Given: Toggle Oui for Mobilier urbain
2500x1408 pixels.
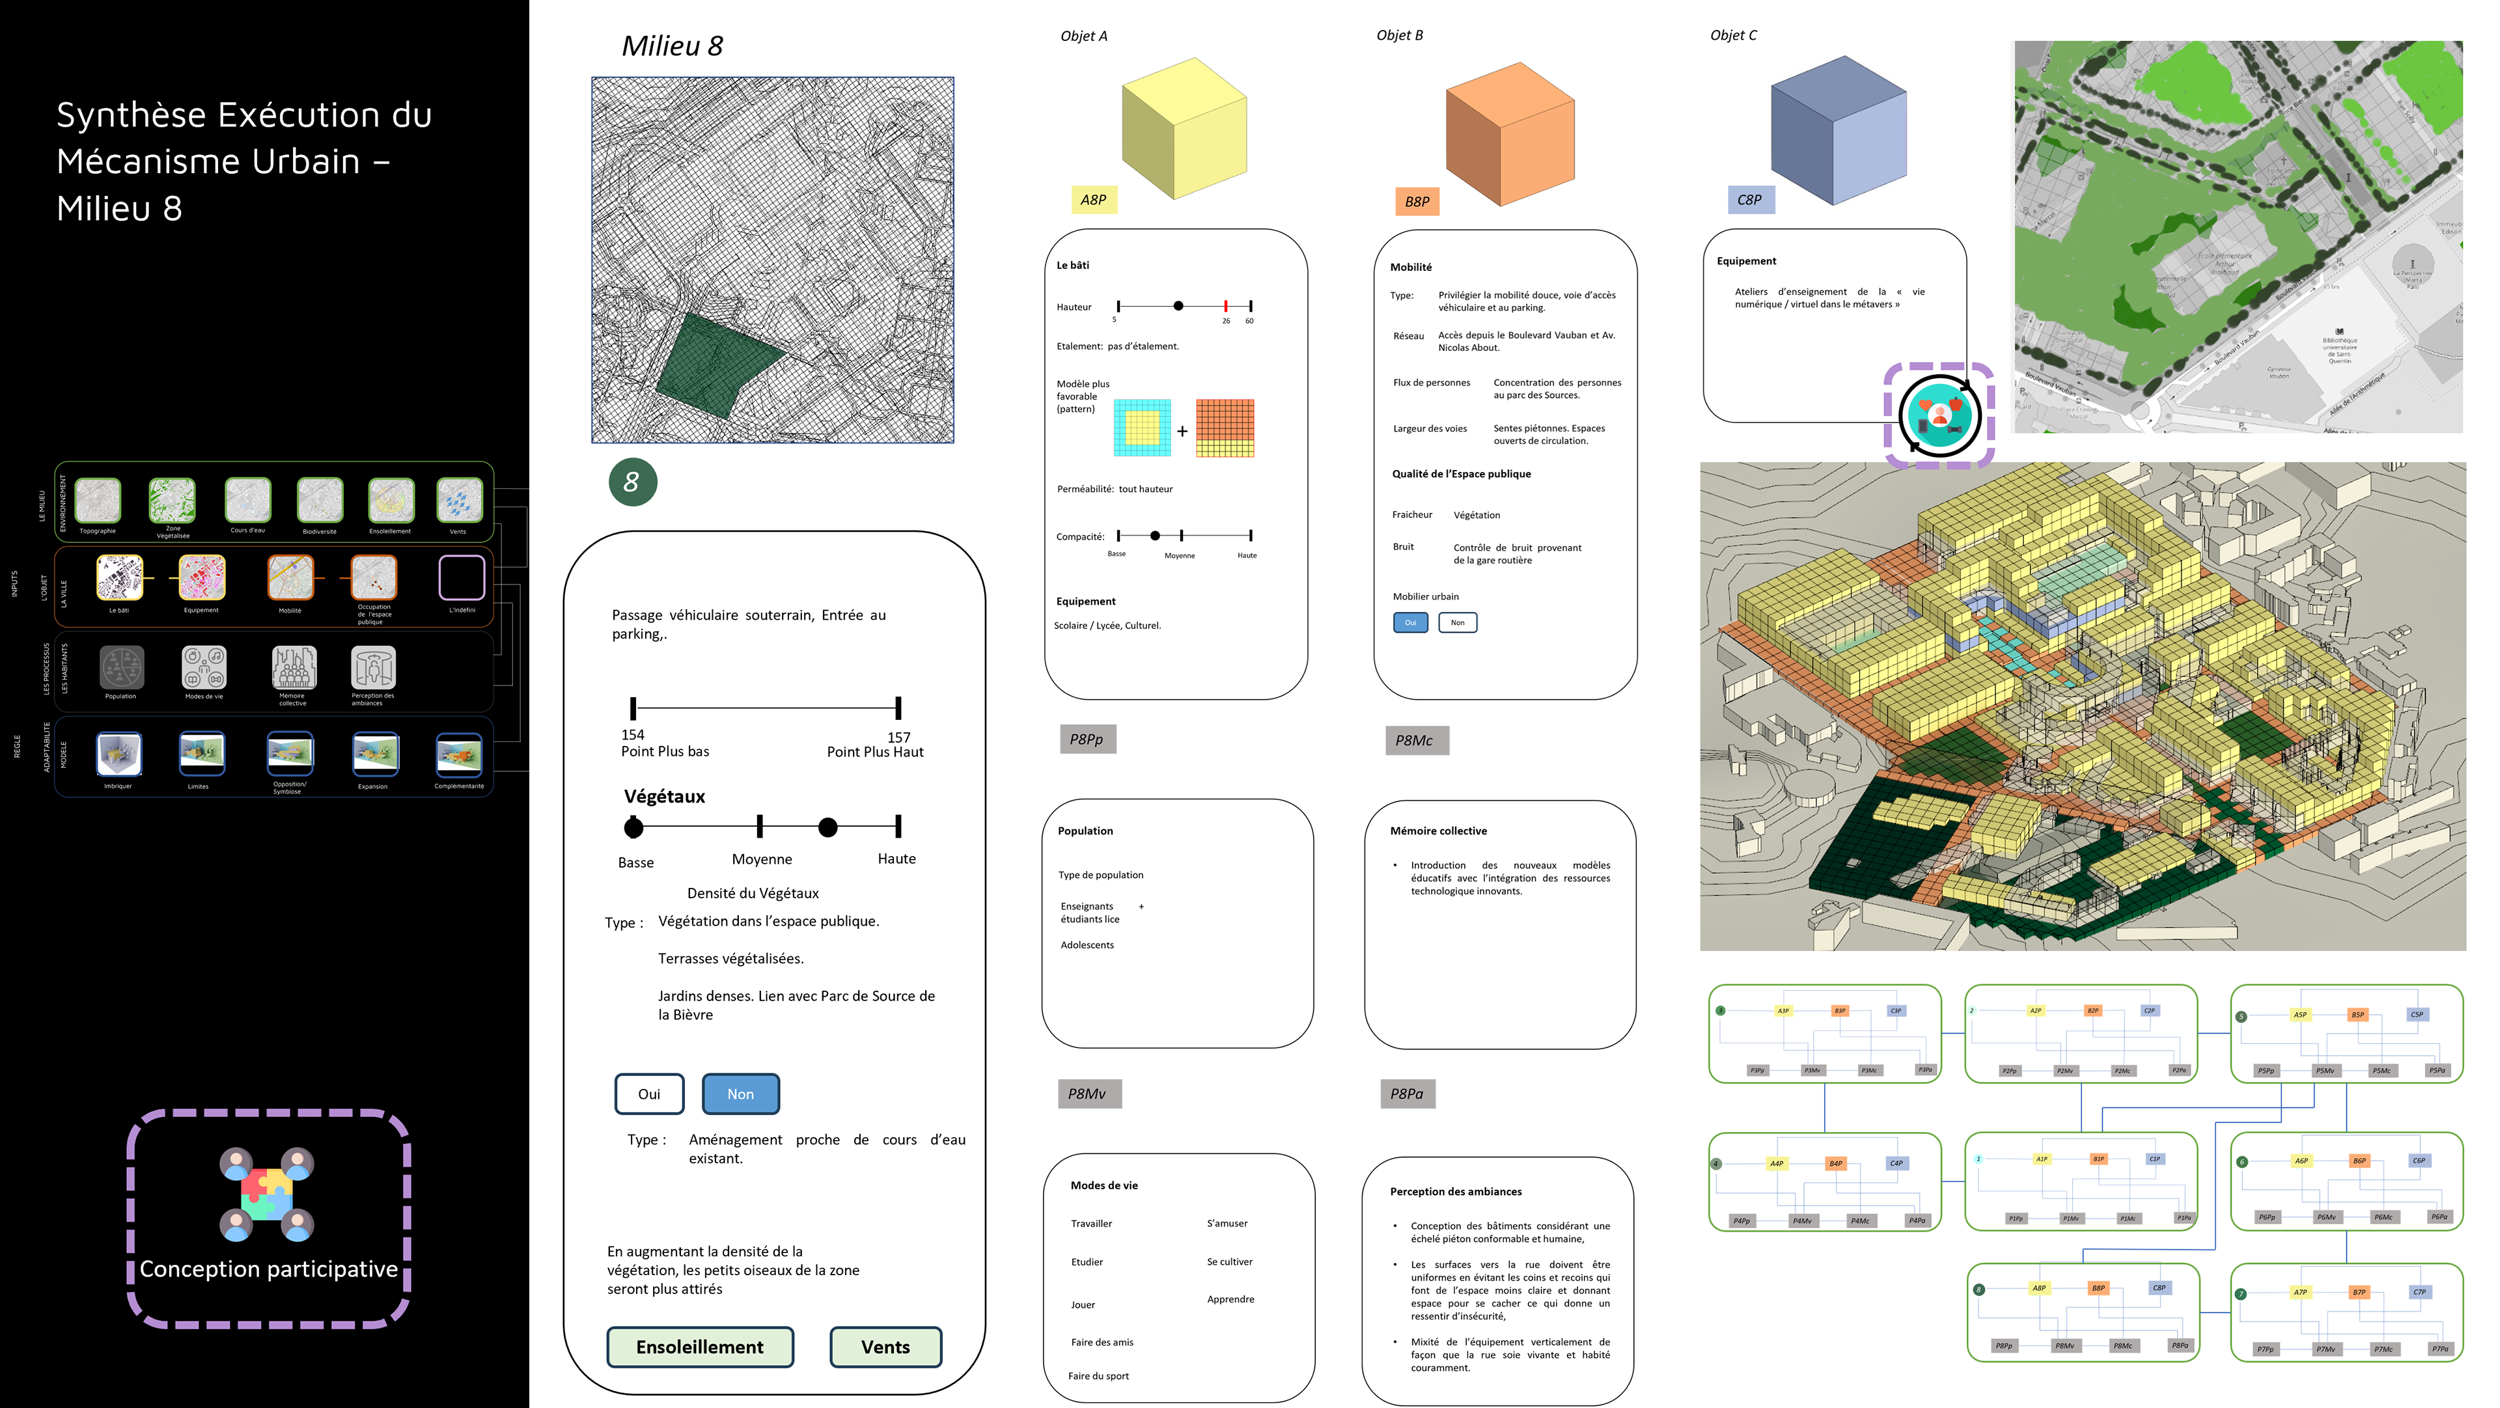Looking at the screenshot, I should (x=1410, y=622).
